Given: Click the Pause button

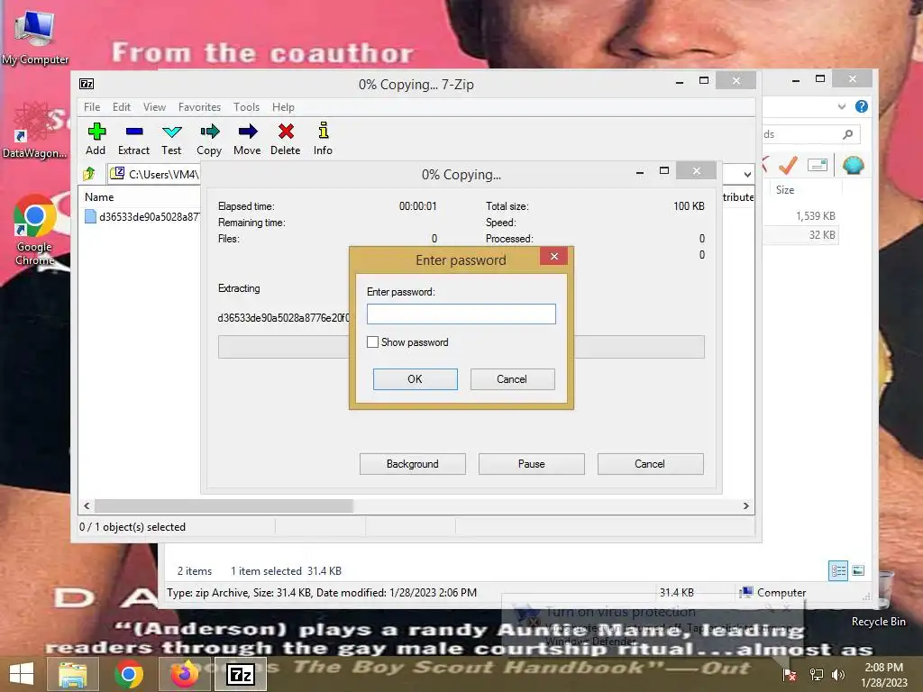Looking at the screenshot, I should pyautogui.click(x=531, y=464).
